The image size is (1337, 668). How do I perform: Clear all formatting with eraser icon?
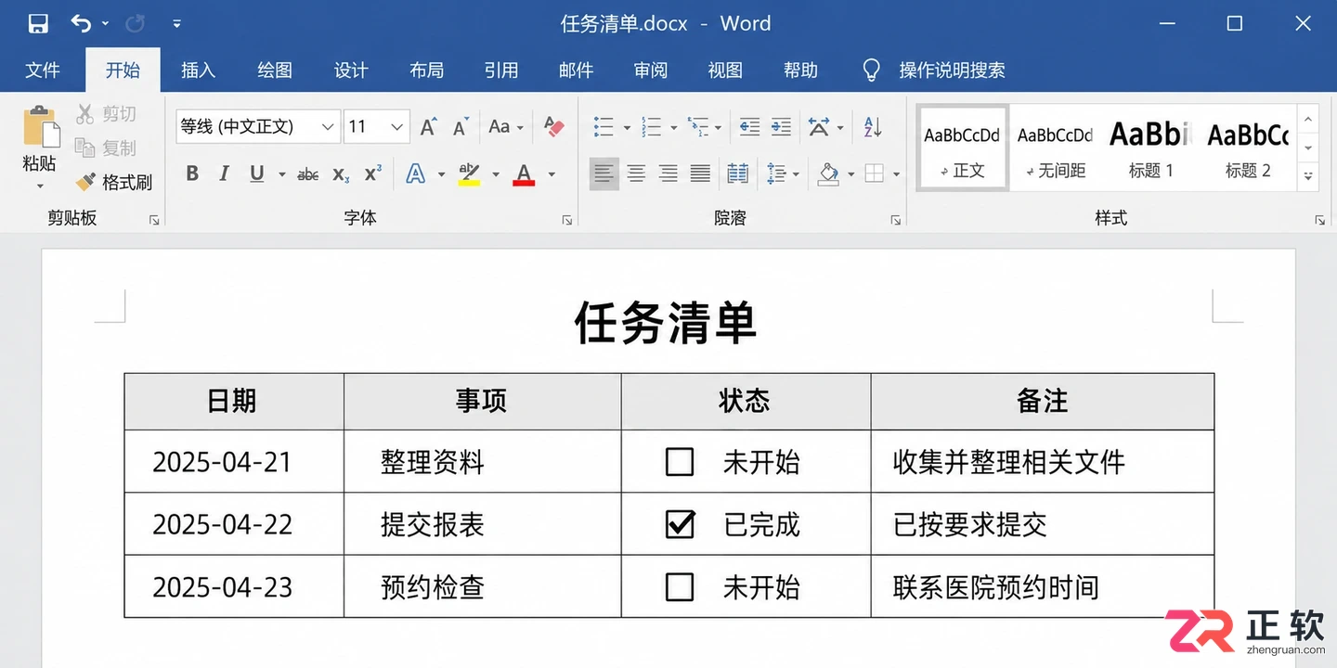[554, 126]
